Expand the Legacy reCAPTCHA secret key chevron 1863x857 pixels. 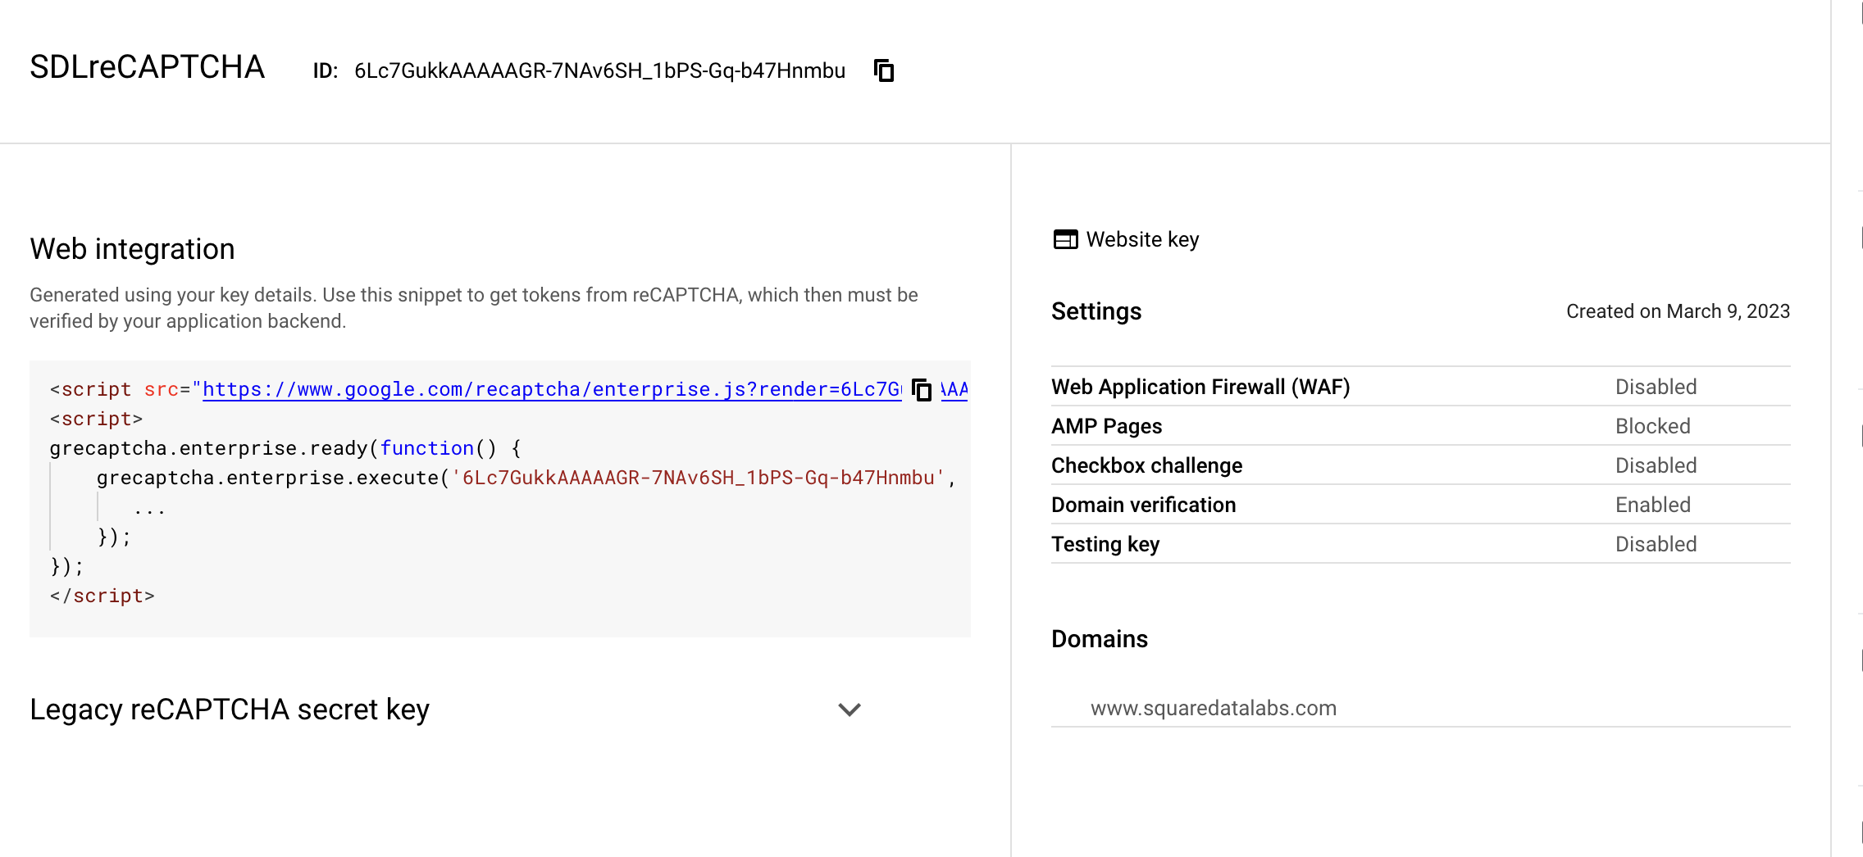(850, 710)
